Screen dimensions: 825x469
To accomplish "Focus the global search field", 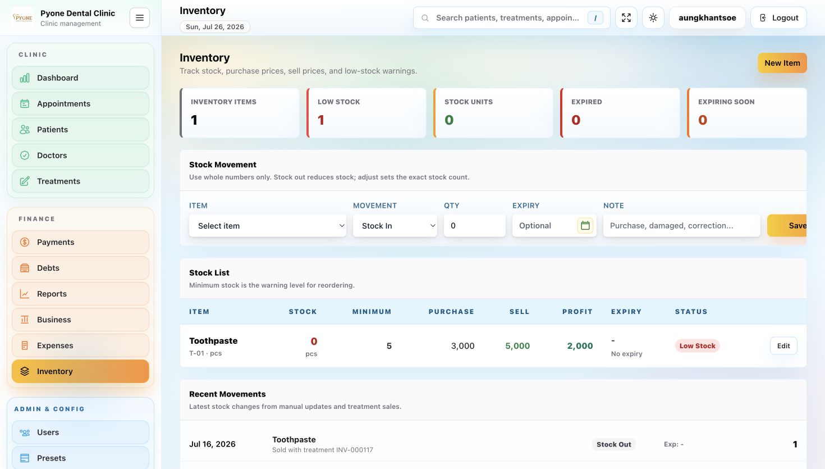I will pyautogui.click(x=511, y=18).
